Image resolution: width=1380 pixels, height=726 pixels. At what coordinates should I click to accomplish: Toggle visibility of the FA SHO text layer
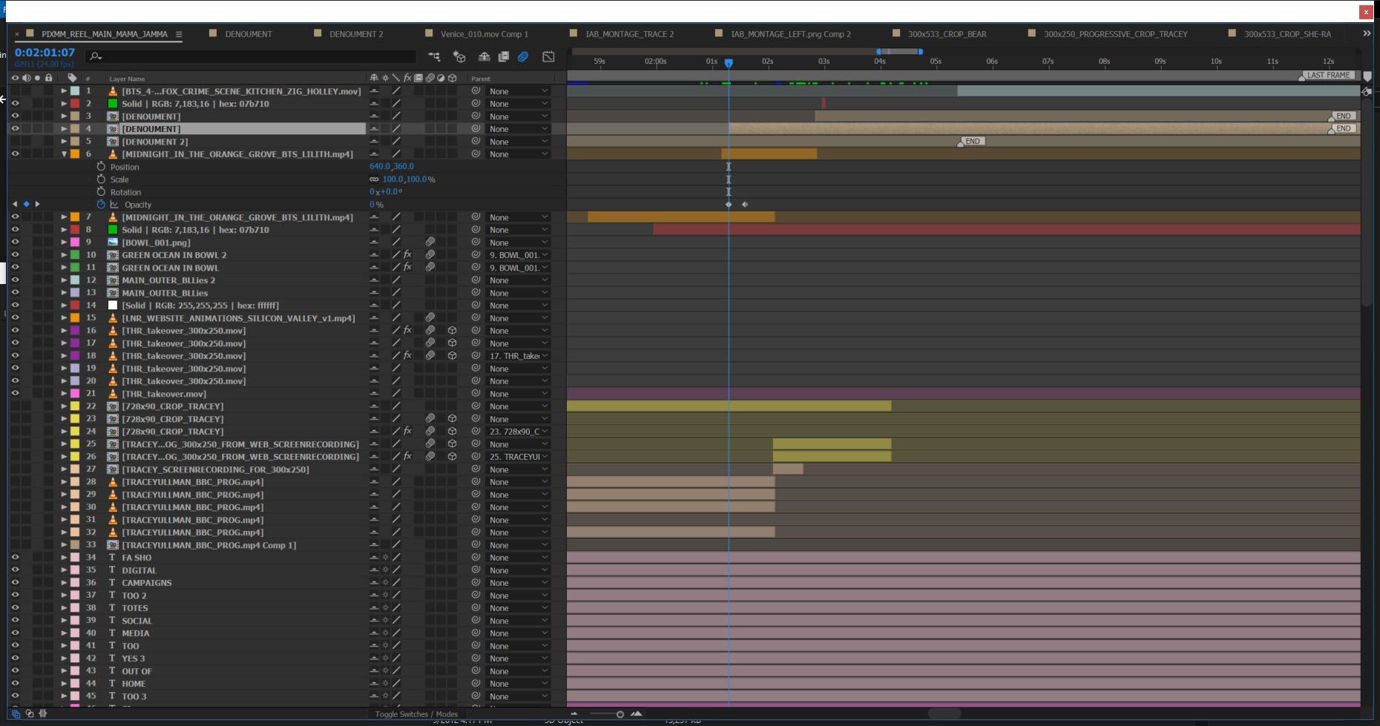tap(15, 558)
